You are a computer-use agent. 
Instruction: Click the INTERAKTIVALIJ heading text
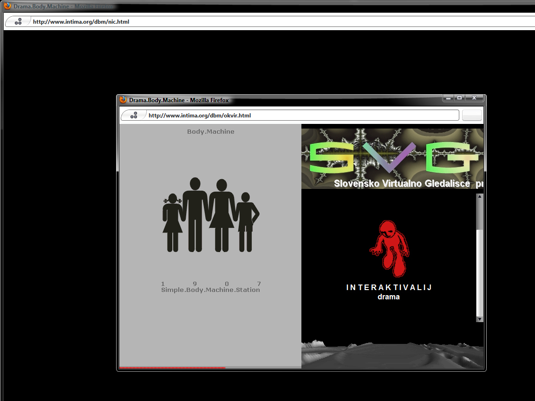coord(389,287)
